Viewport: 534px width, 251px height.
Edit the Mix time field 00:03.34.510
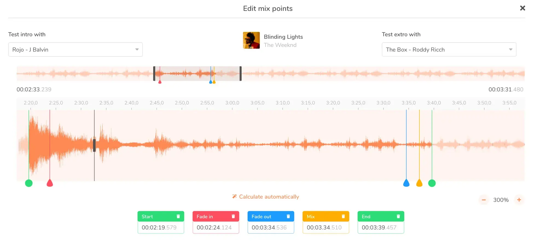(x=326, y=228)
